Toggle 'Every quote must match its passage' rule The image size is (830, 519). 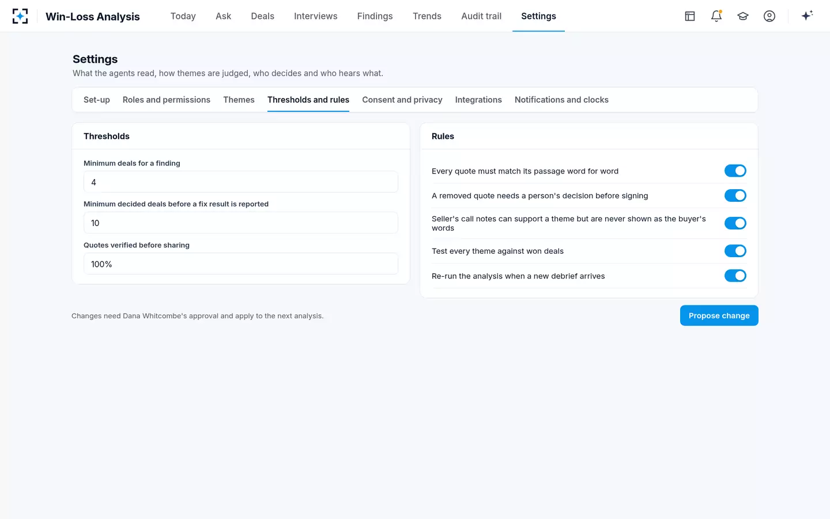pyautogui.click(x=735, y=171)
